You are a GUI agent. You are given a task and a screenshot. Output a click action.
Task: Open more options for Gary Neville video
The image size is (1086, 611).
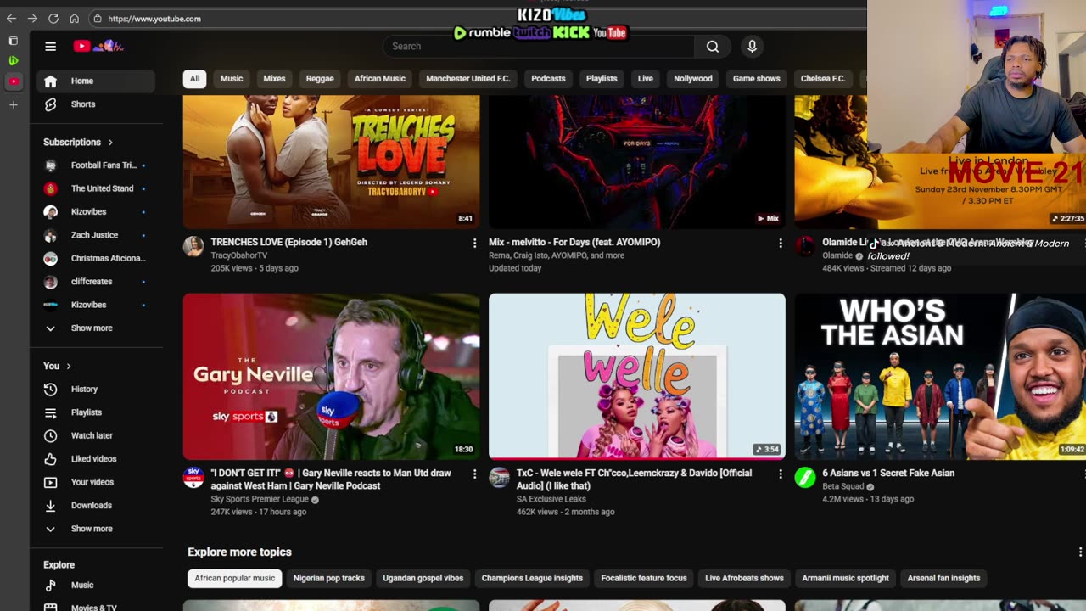tap(474, 474)
